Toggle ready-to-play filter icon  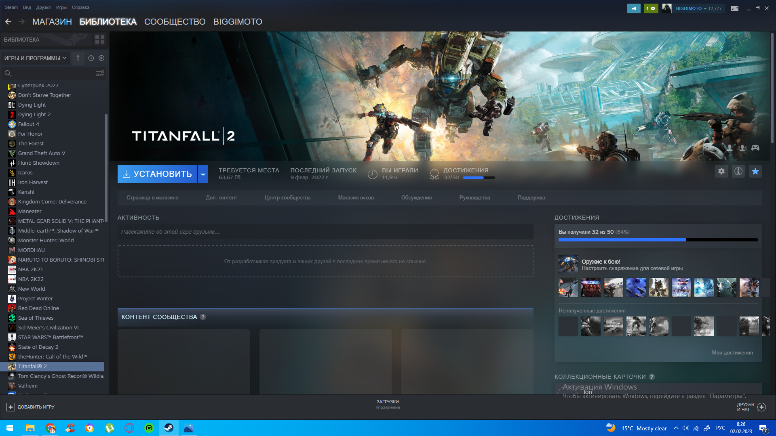[101, 58]
